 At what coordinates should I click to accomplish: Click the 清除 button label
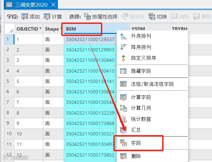(x=184, y=17)
